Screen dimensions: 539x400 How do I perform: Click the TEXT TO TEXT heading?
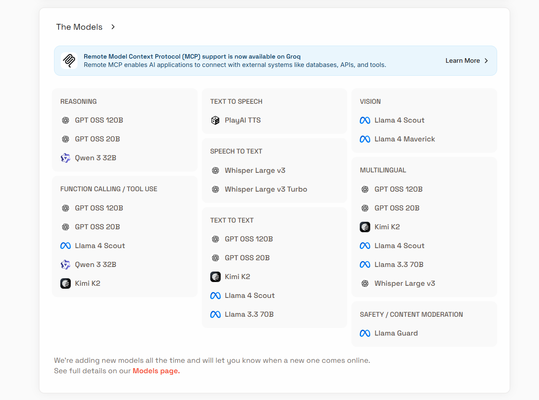[232, 221]
